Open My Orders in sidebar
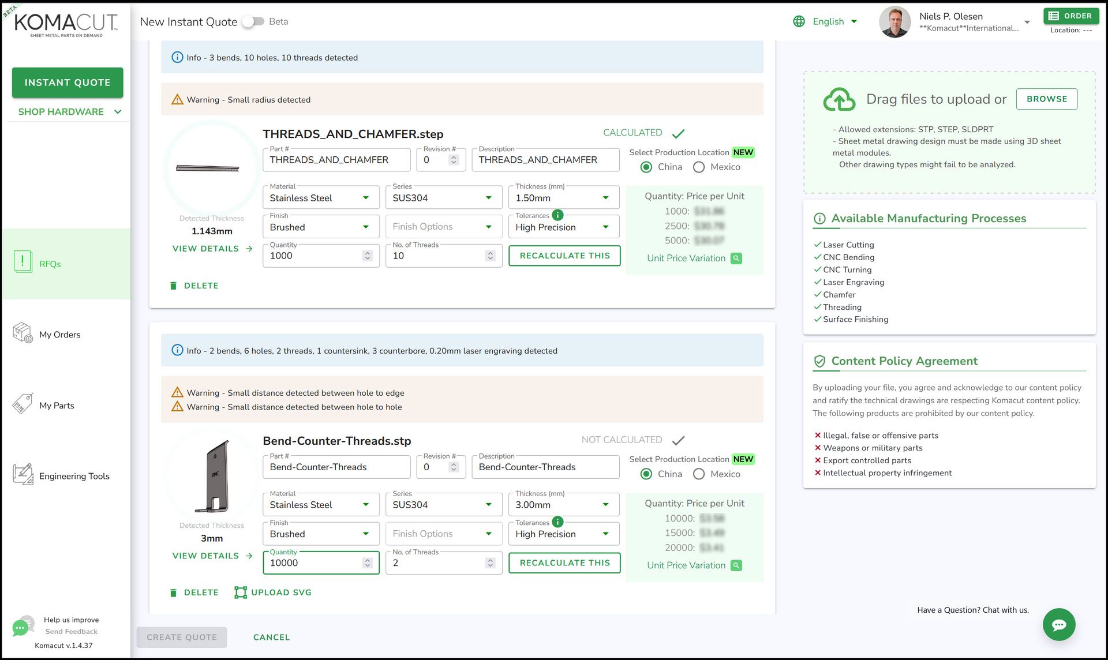1108x660 pixels. (59, 335)
